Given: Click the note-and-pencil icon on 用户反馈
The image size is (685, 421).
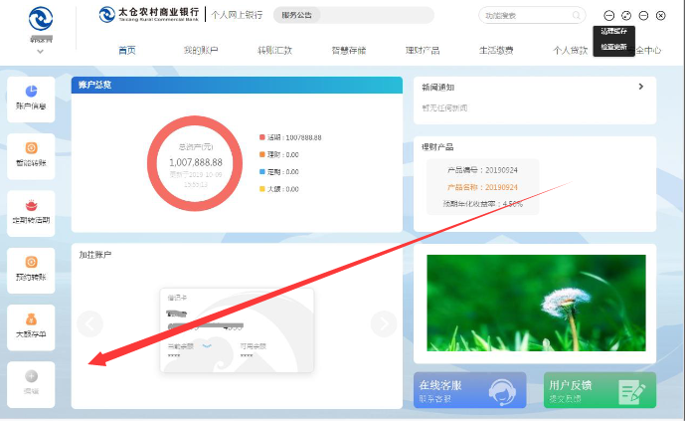Looking at the screenshot, I should pos(631,392).
